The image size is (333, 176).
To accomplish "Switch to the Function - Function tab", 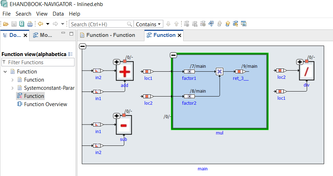I will click(x=110, y=35).
